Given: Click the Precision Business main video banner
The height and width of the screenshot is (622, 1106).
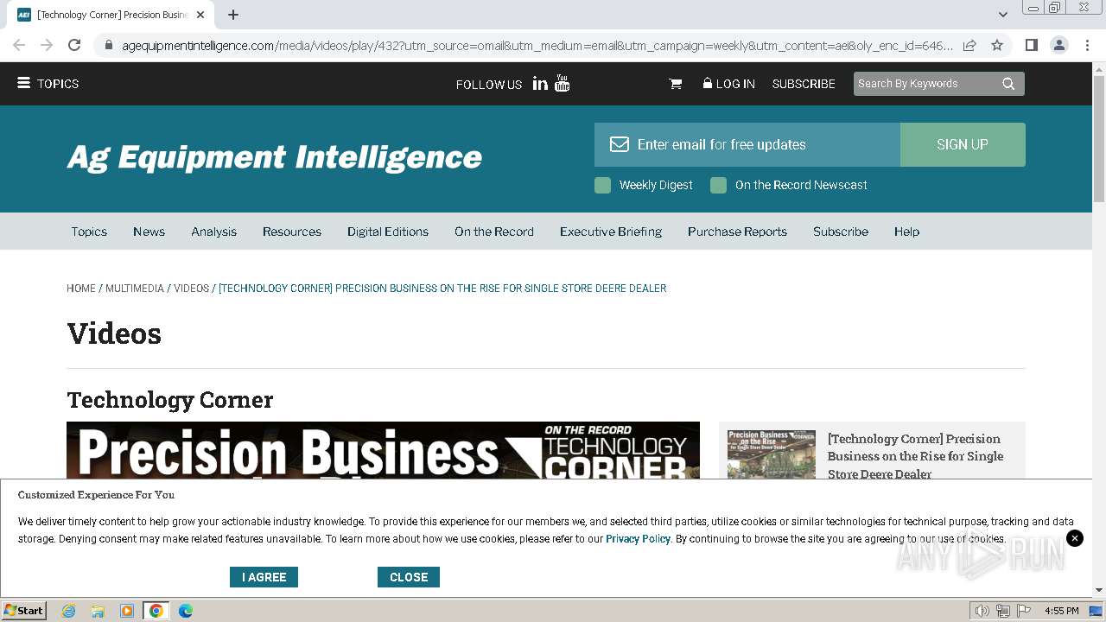Looking at the screenshot, I should tap(383, 450).
